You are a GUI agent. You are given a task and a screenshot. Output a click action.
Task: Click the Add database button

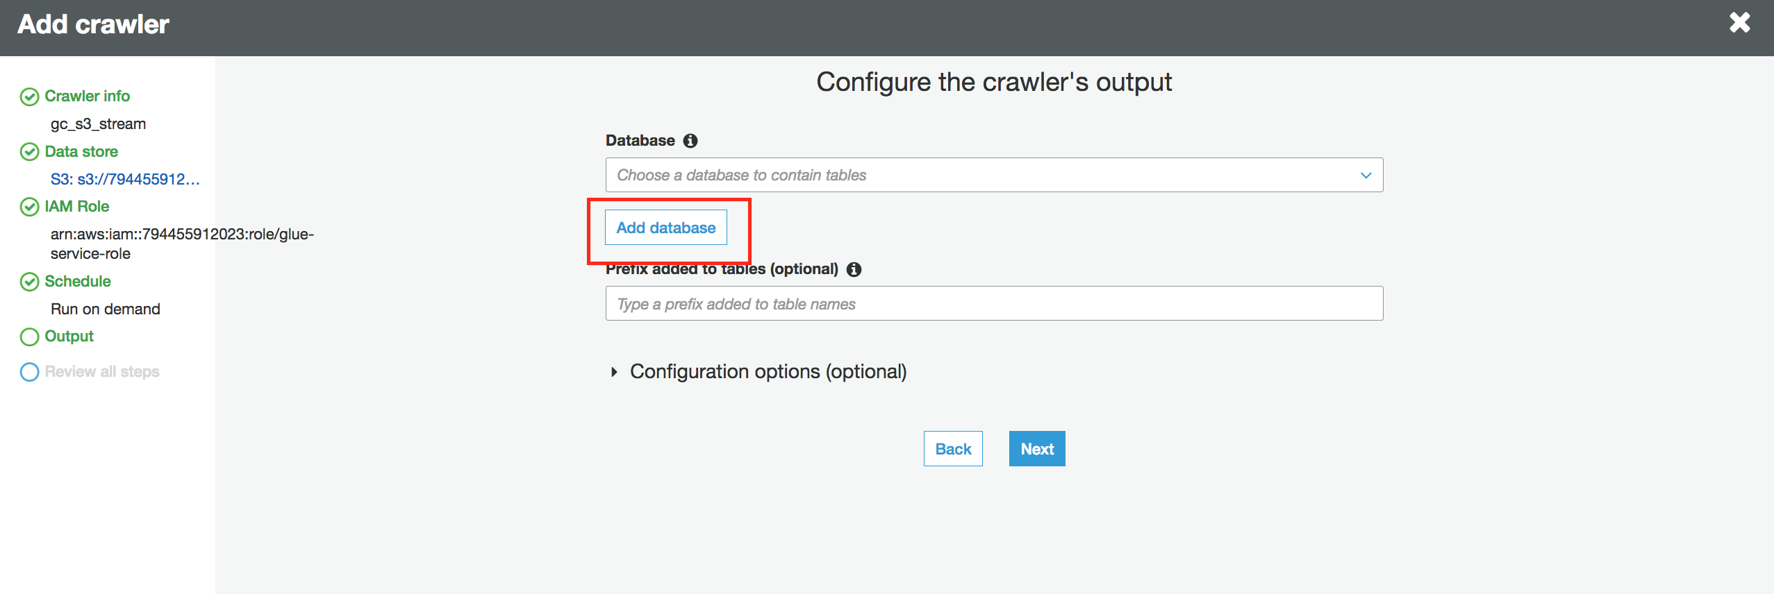click(x=665, y=228)
